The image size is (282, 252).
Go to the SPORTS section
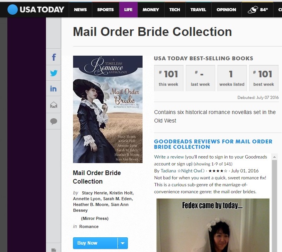click(105, 10)
